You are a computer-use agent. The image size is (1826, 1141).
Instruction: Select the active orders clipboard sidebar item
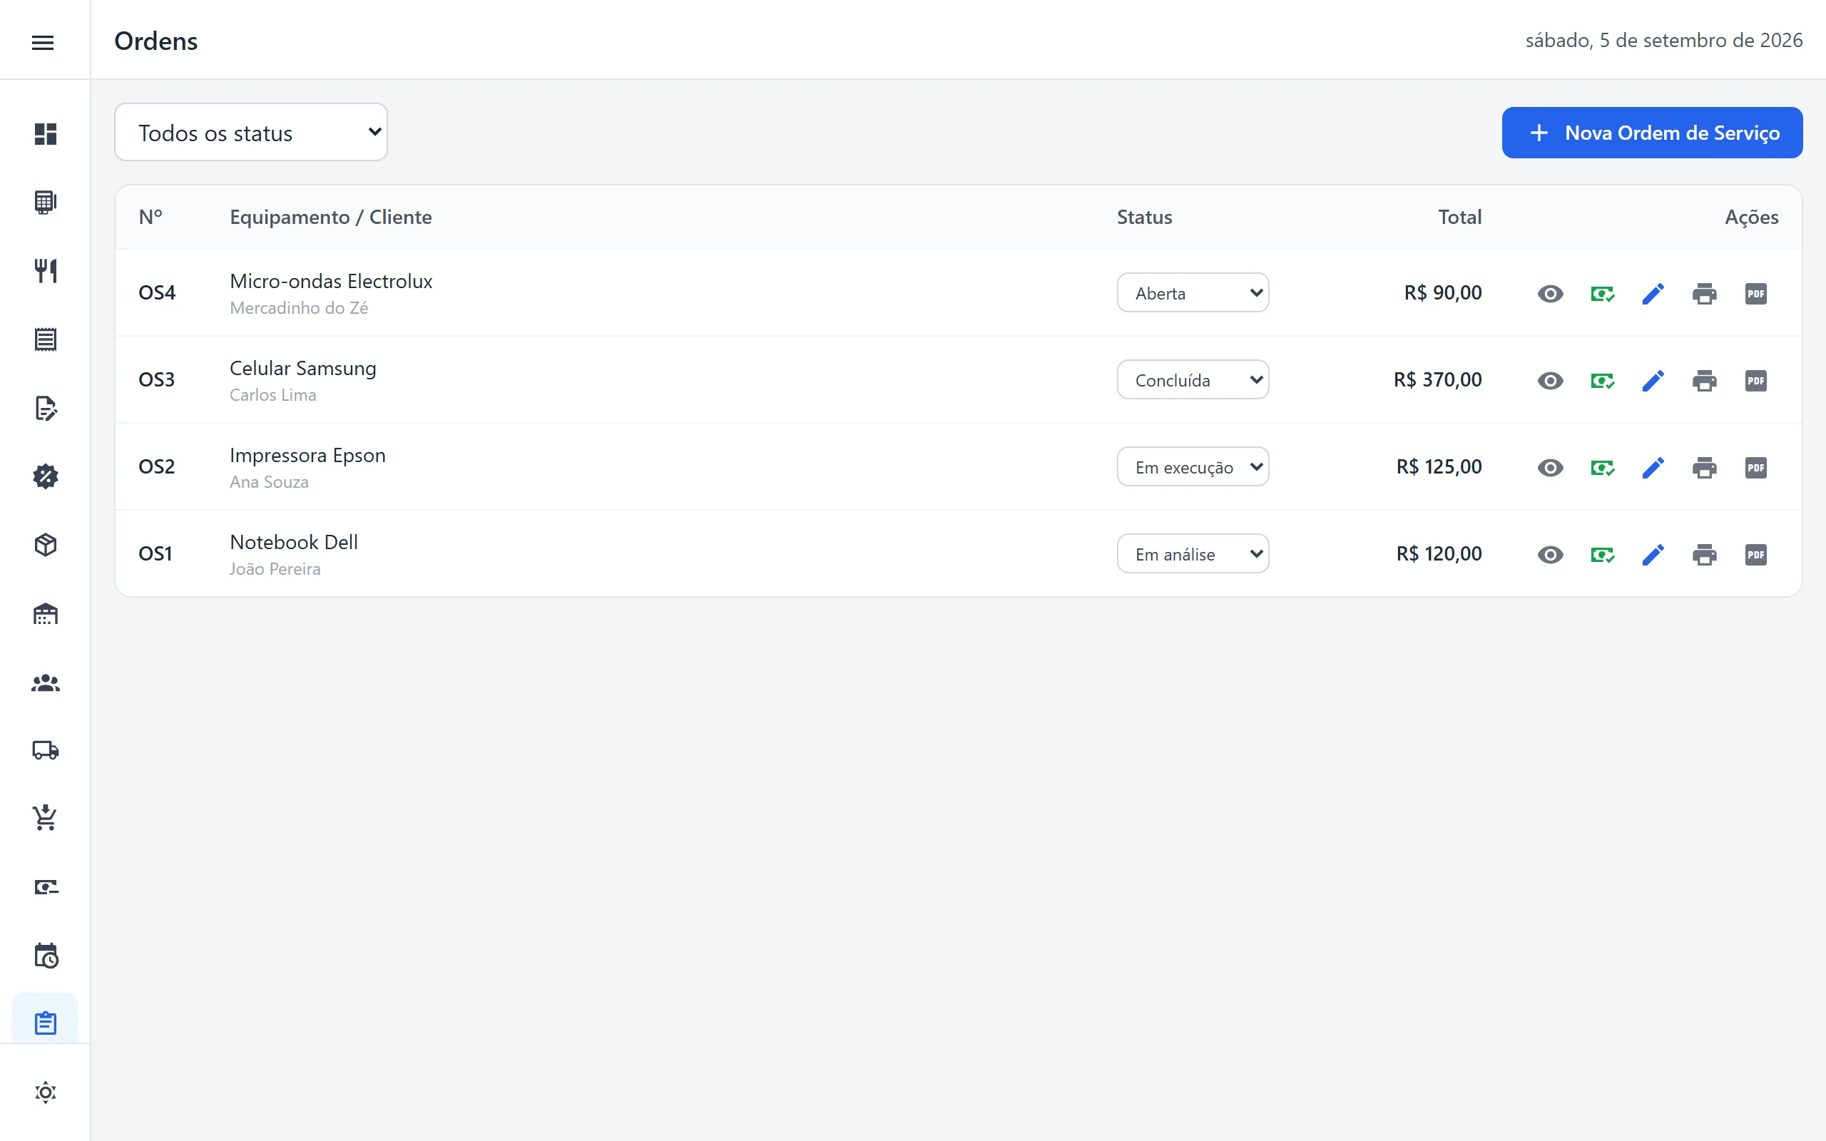click(45, 1023)
